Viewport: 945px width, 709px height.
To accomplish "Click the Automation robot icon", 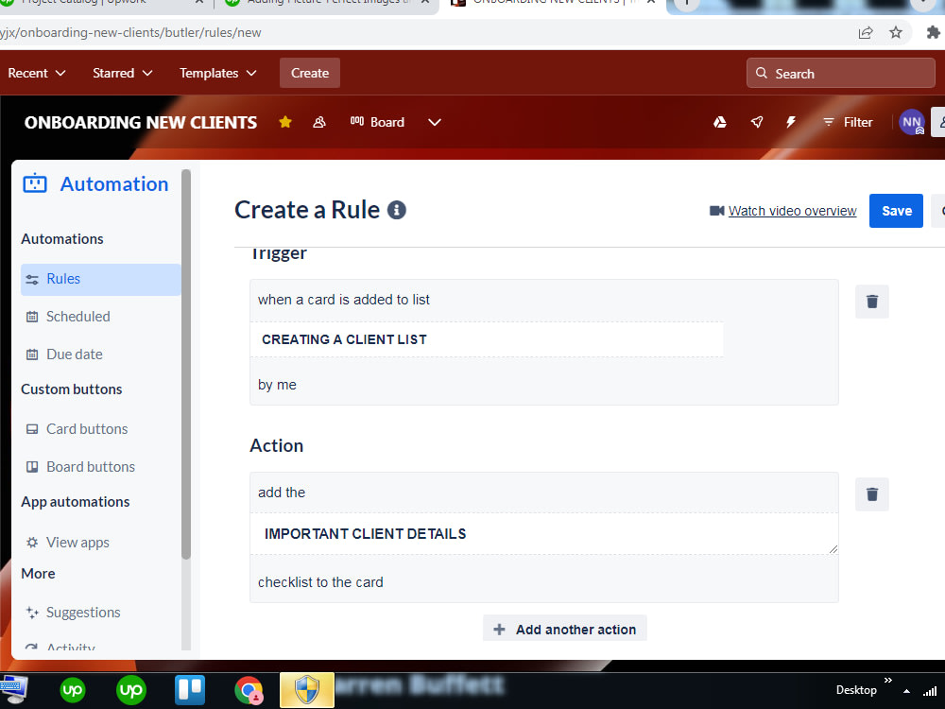I will coord(35,183).
